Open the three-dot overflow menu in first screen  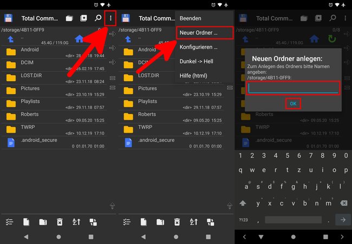coord(110,18)
